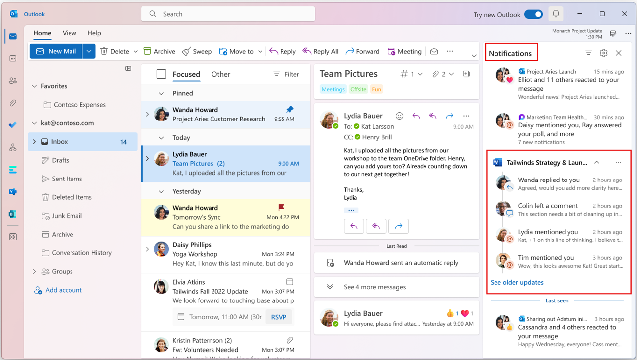Open the Mail app in left rail
This screenshot has height=360, width=637.
(13, 36)
